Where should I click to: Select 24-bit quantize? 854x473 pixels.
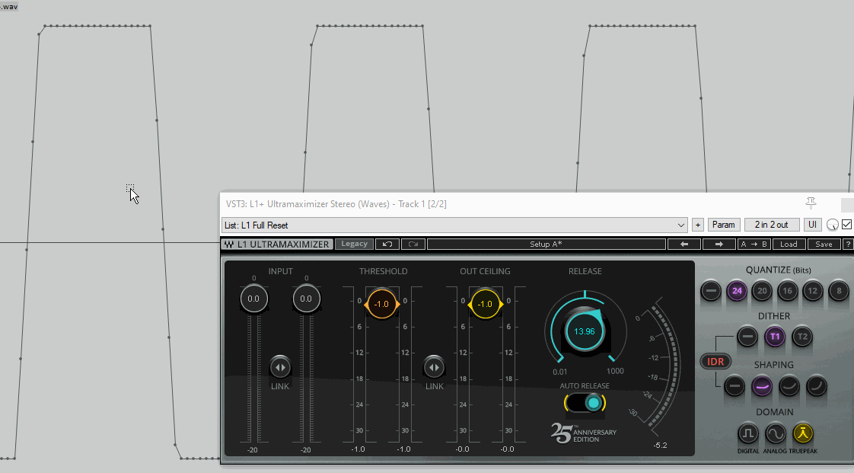click(737, 290)
